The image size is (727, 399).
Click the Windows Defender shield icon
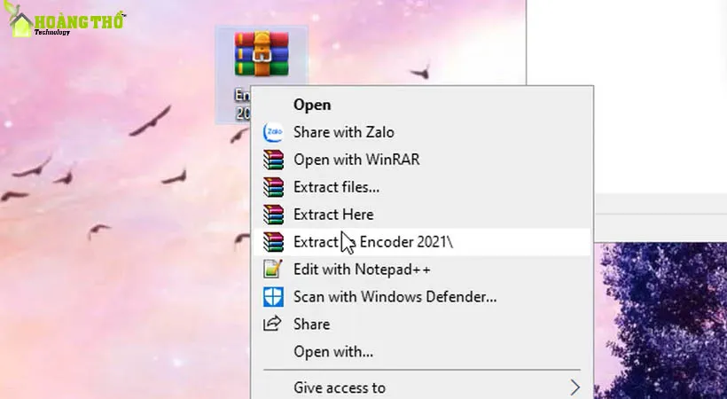tap(274, 297)
